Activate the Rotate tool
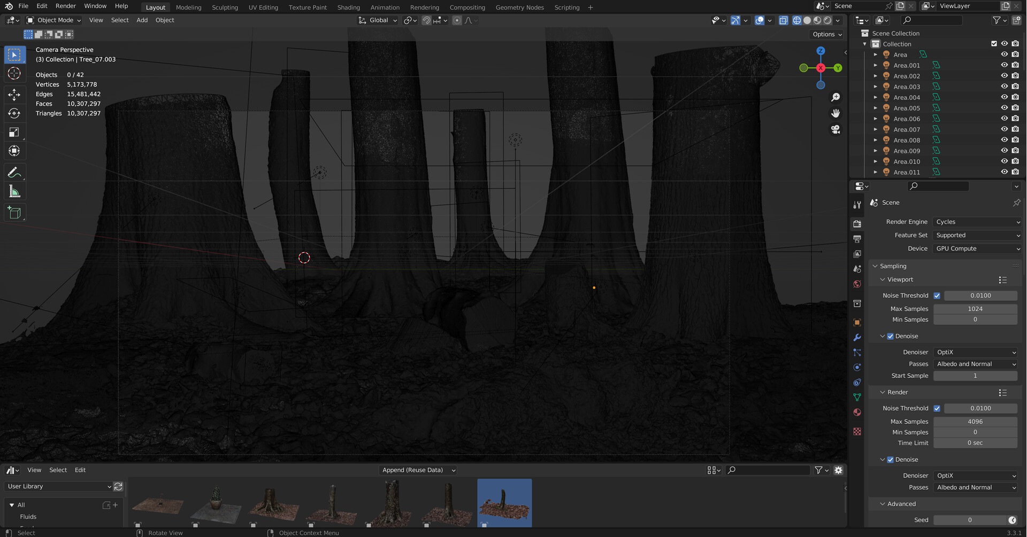Image resolution: width=1027 pixels, height=537 pixels. point(14,113)
